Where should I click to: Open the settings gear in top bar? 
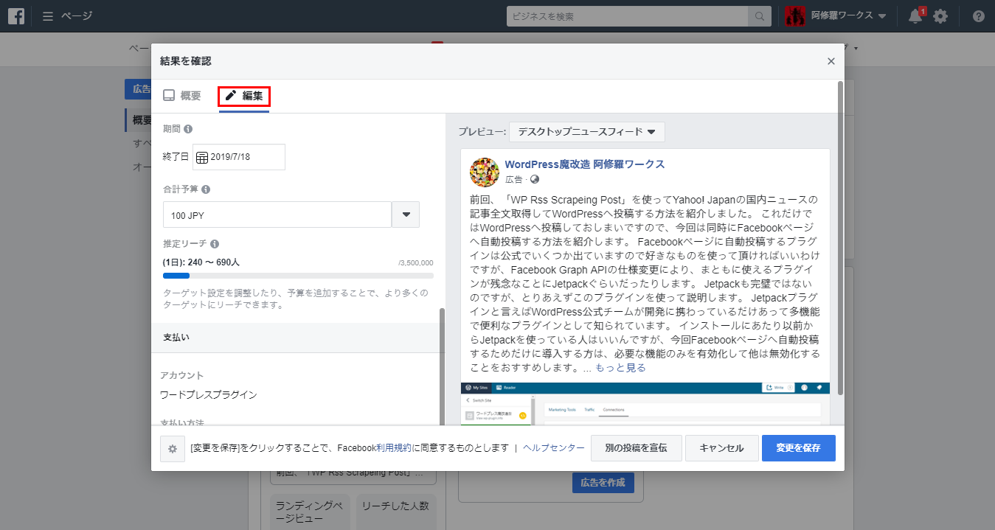click(940, 16)
